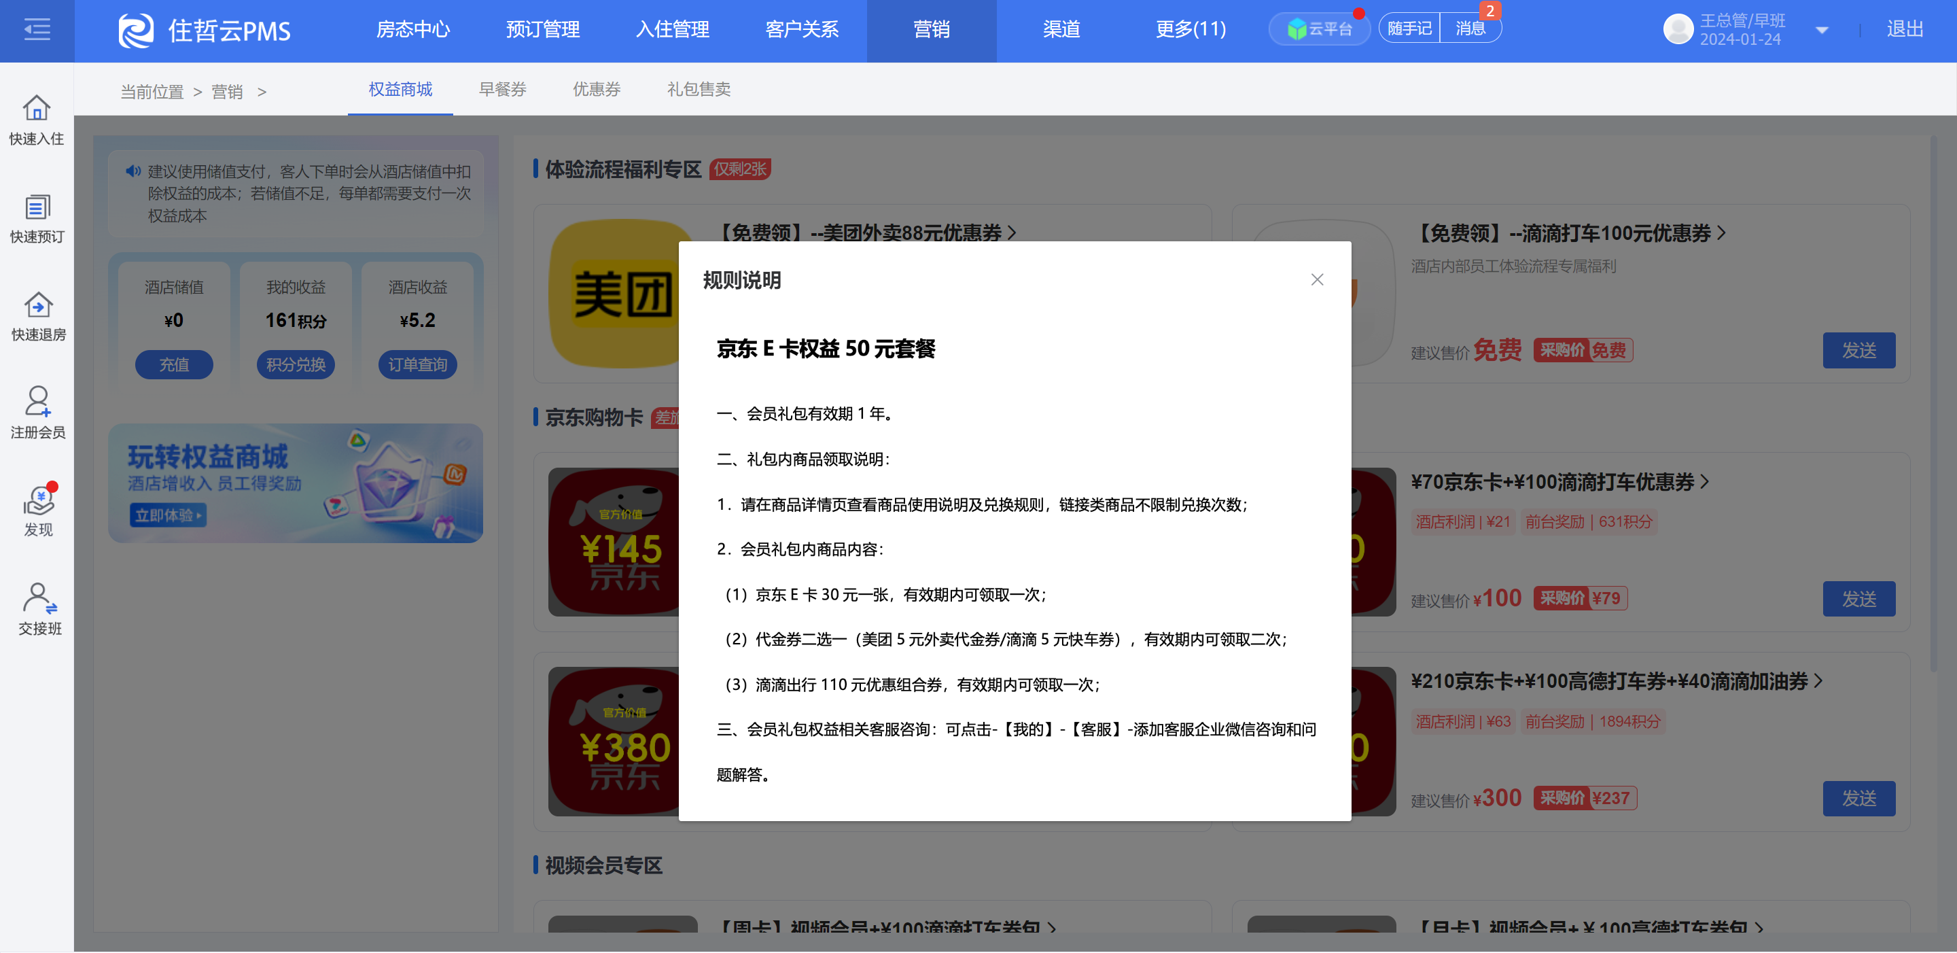Click the 仅剩2张 badge
Viewport: 1957px width, 953px height.
tap(740, 169)
